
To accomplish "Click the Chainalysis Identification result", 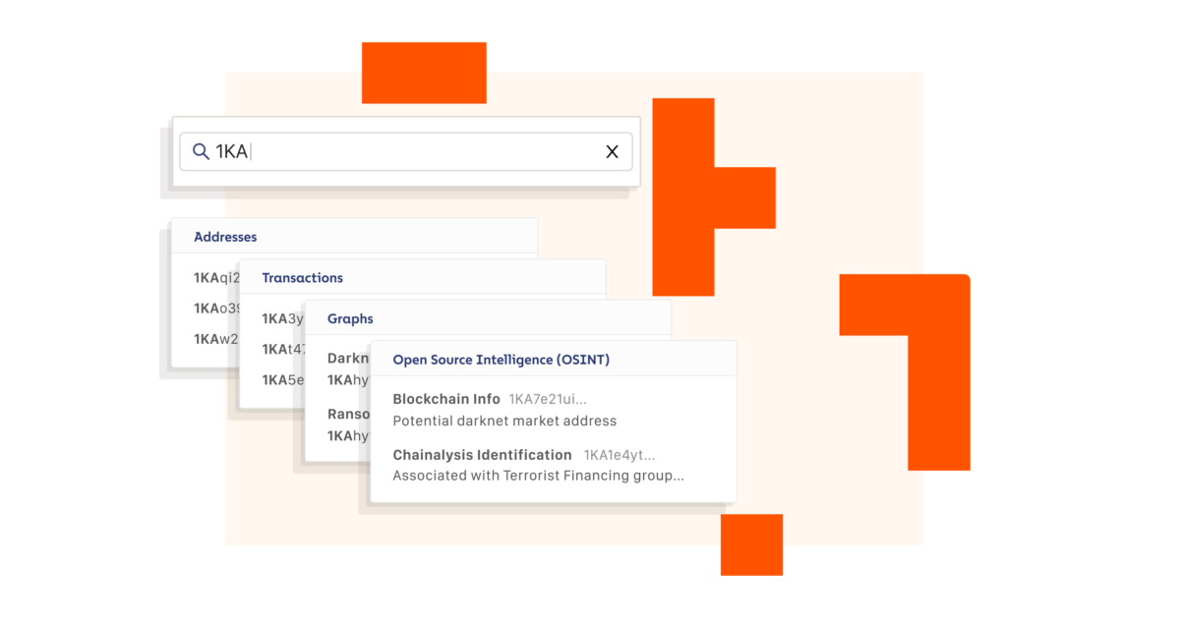I will pyautogui.click(x=482, y=455).
